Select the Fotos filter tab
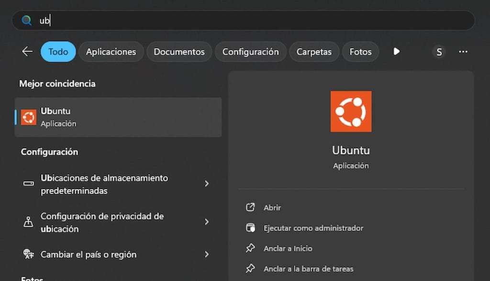Screen dimensions: 490x281 pyautogui.click(x=360, y=52)
